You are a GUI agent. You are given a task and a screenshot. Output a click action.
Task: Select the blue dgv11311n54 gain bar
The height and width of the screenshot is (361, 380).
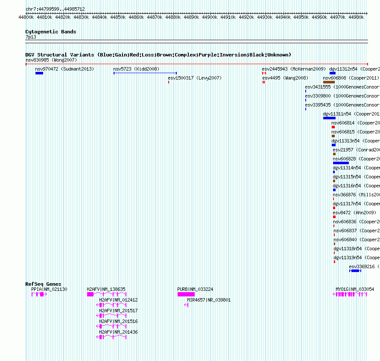(x=329, y=118)
